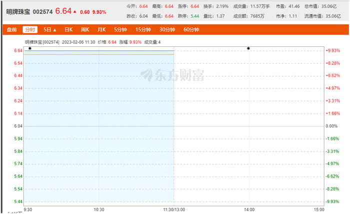The width and height of the screenshot is (350, 214).
Task: Click the time axis label 11:30/13:00
Action: coord(174,210)
